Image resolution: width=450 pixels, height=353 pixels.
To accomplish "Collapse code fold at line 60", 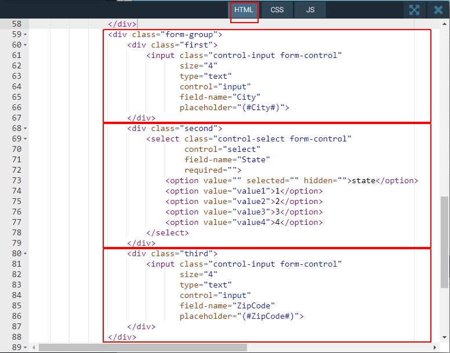I will 26,45.
